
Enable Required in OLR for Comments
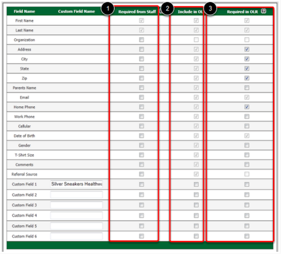tap(247, 164)
